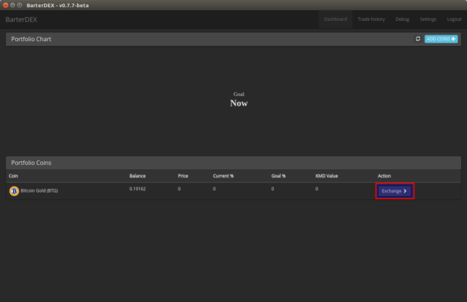
Task: Click the Now label in chart
Action: pyautogui.click(x=239, y=103)
